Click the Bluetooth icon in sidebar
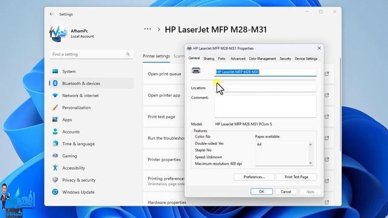Viewport: 388px width, 218px height. coord(55,84)
